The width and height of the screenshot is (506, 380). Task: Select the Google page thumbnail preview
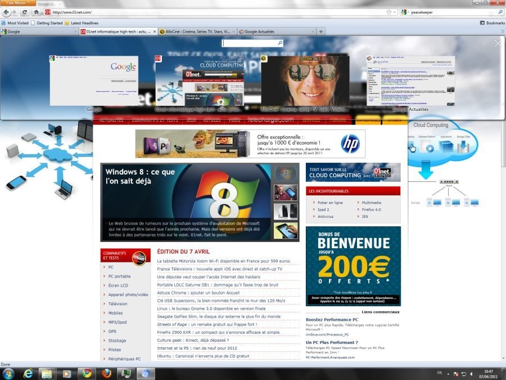tap(94, 81)
